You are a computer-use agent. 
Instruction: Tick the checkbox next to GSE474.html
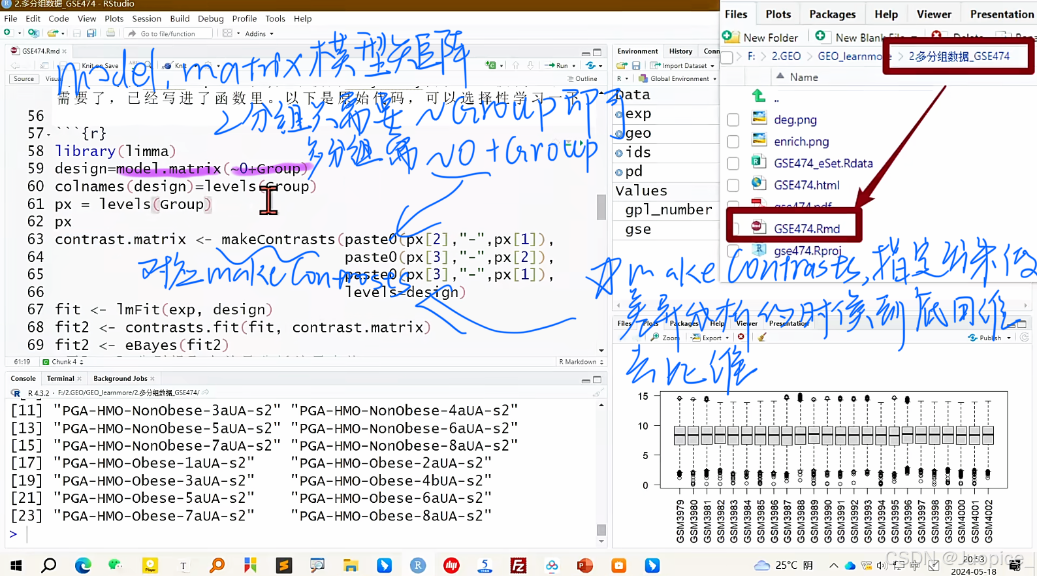(733, 185)
